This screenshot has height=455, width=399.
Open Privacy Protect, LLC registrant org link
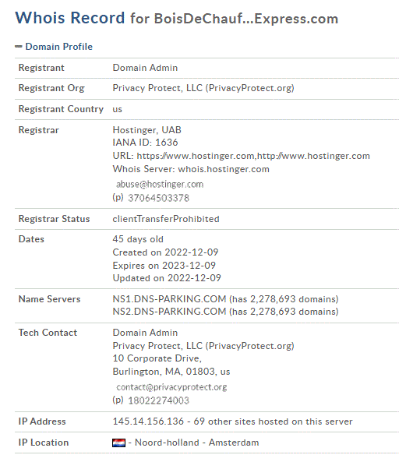pos(203,88)
